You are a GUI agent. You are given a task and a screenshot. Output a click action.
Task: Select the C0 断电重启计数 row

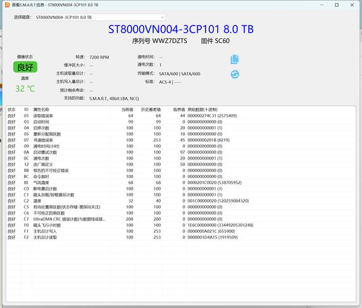[181, 188]
